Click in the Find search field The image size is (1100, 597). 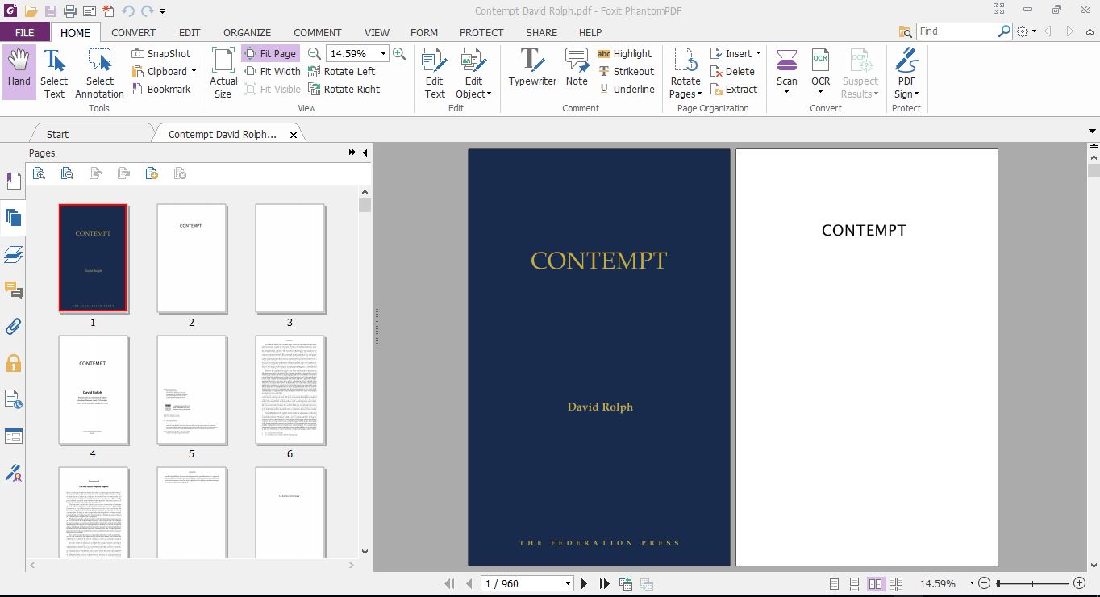pyautogui.click(x=957, y=31)
